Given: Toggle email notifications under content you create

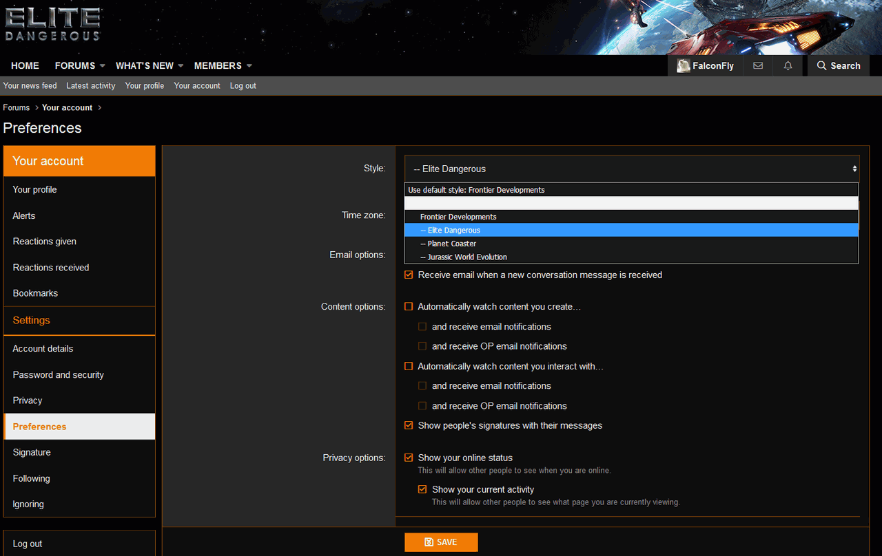Looking at the screenshot, I should [422, 327].
